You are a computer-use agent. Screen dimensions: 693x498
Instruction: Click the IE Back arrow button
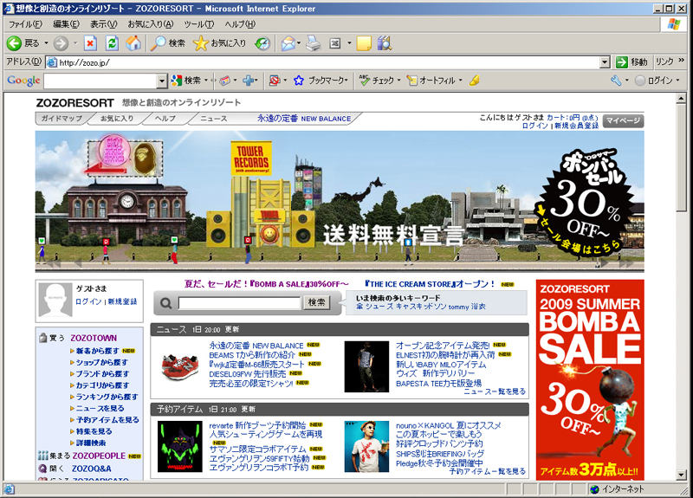(x=15, y=42)
